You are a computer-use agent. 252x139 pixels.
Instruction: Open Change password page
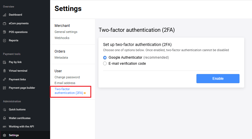pyautogui.click(x=67, y=77)
